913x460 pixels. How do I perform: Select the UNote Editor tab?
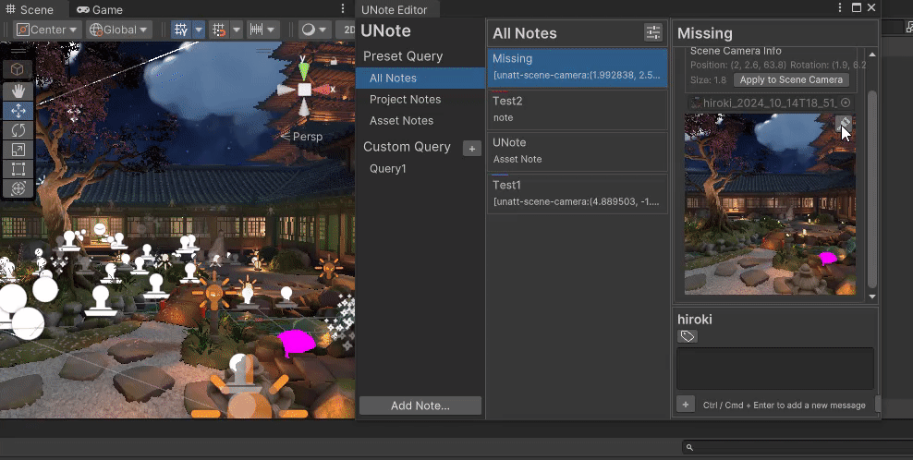(x=395, y=10)
